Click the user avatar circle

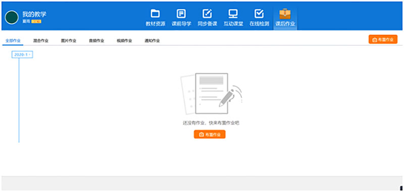pos(12,18)
